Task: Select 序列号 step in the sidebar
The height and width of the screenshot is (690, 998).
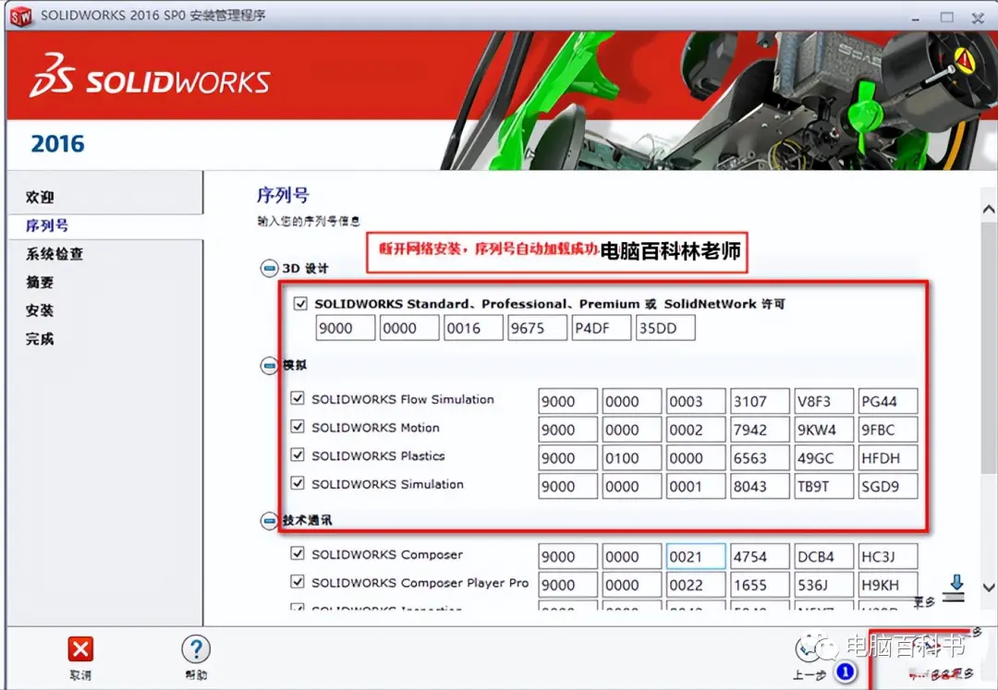Action: click(46, 225)
